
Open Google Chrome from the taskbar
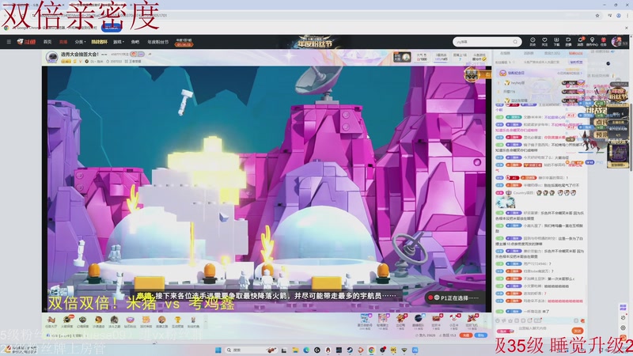pos(371,350)
